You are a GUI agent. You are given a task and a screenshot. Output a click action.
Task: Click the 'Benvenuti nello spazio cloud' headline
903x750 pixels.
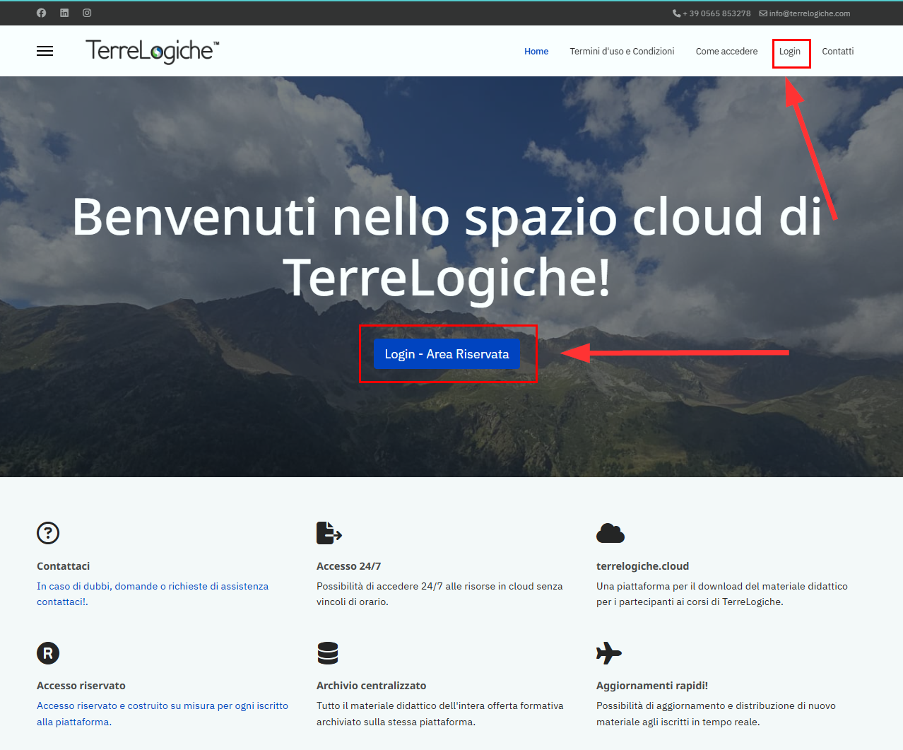pos(447,247)
